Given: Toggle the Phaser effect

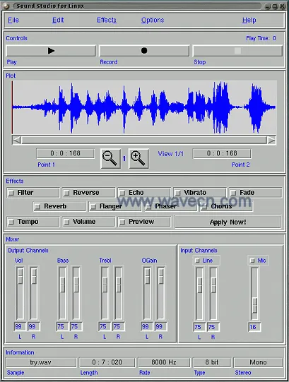Looking at the screenshot, I should tap(171, 206).
